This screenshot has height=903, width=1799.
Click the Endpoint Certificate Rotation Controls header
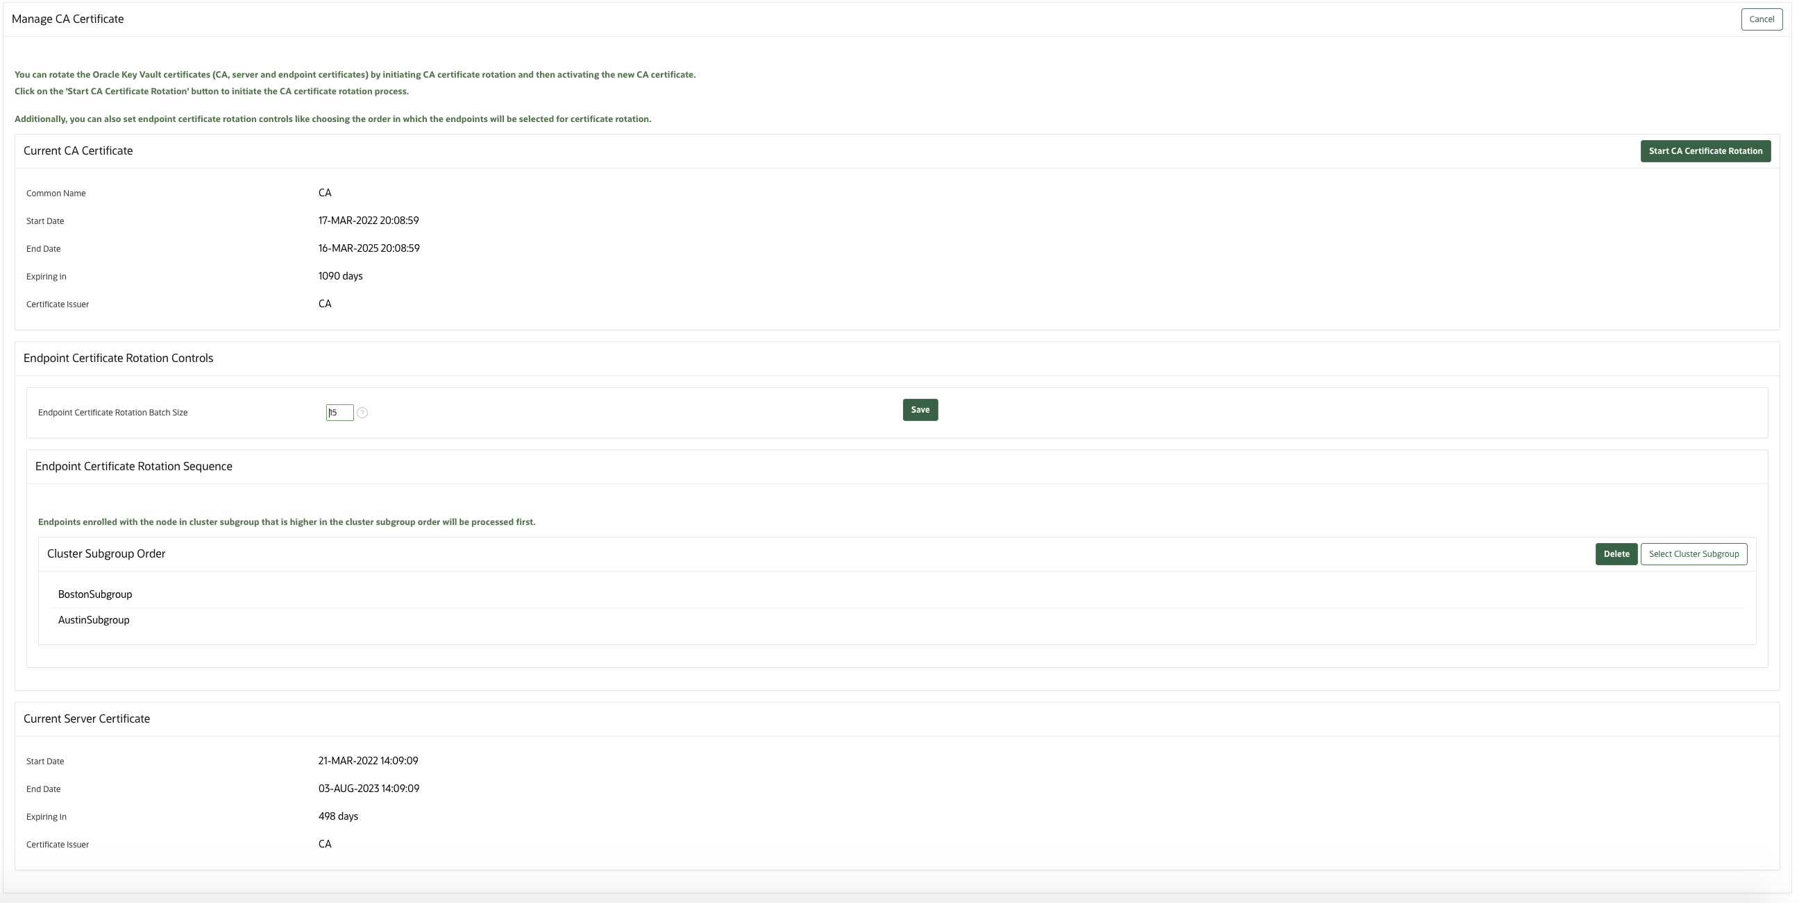(x=118, y=357)
